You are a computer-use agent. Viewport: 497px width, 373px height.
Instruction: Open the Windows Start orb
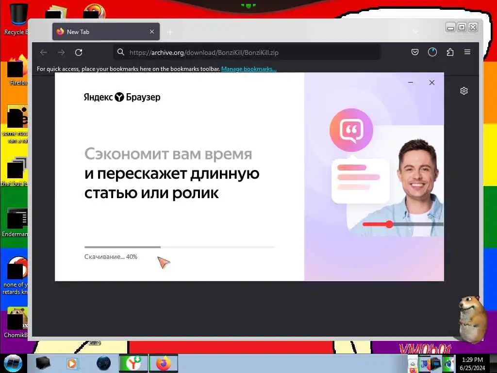pos(13,363)
